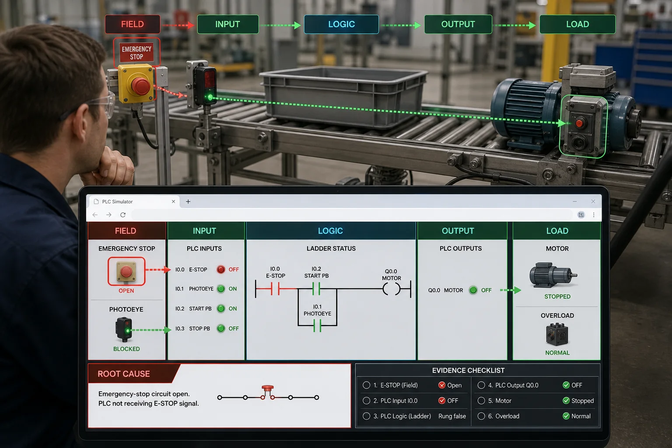Click 'Emergency-stop circuit open.' text
Viewport: 672px width, 448px height.
(144, 394)
